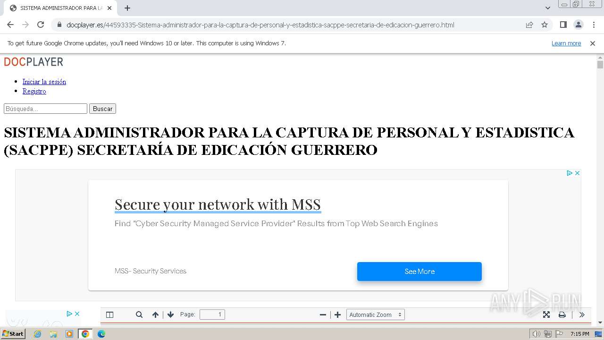Screen dimensions: 604x340
Task: Open Chrome profile avatar menu
Action: tap(579, 25)
